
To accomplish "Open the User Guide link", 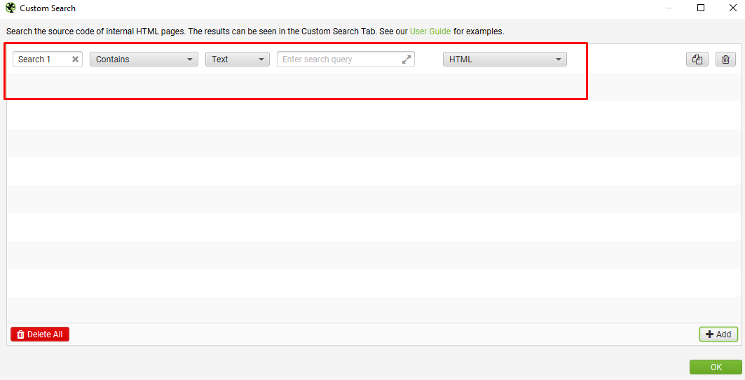I will (x=430, y=31).
